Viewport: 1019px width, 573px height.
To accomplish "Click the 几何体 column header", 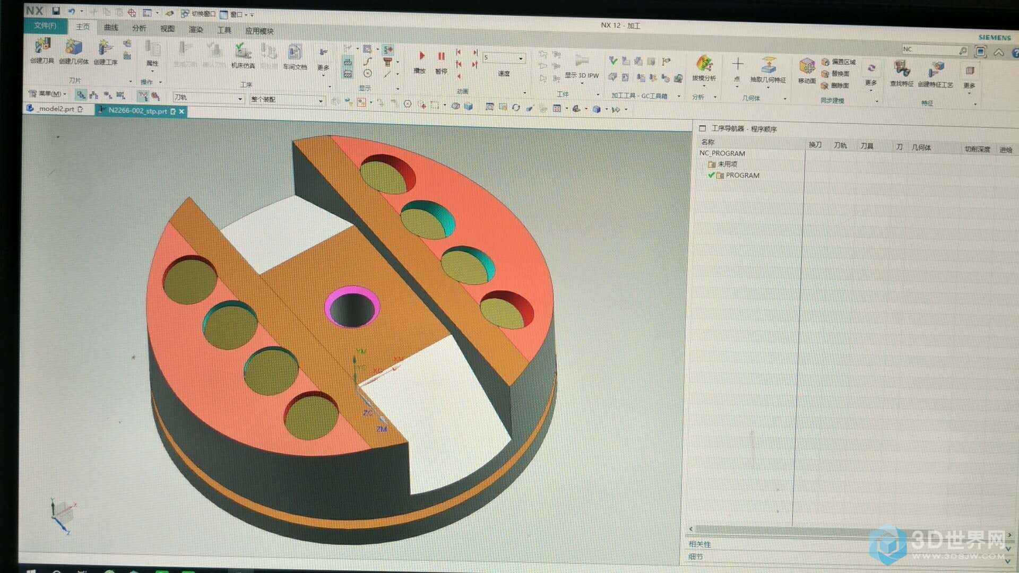I will (x=921, y=147).
